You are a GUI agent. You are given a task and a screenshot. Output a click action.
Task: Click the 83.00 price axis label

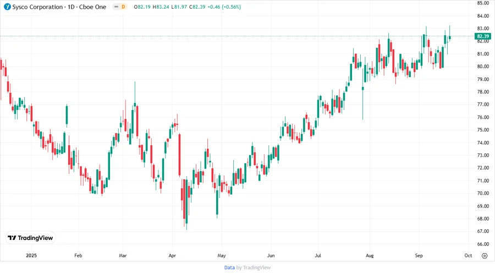[483, 29]
